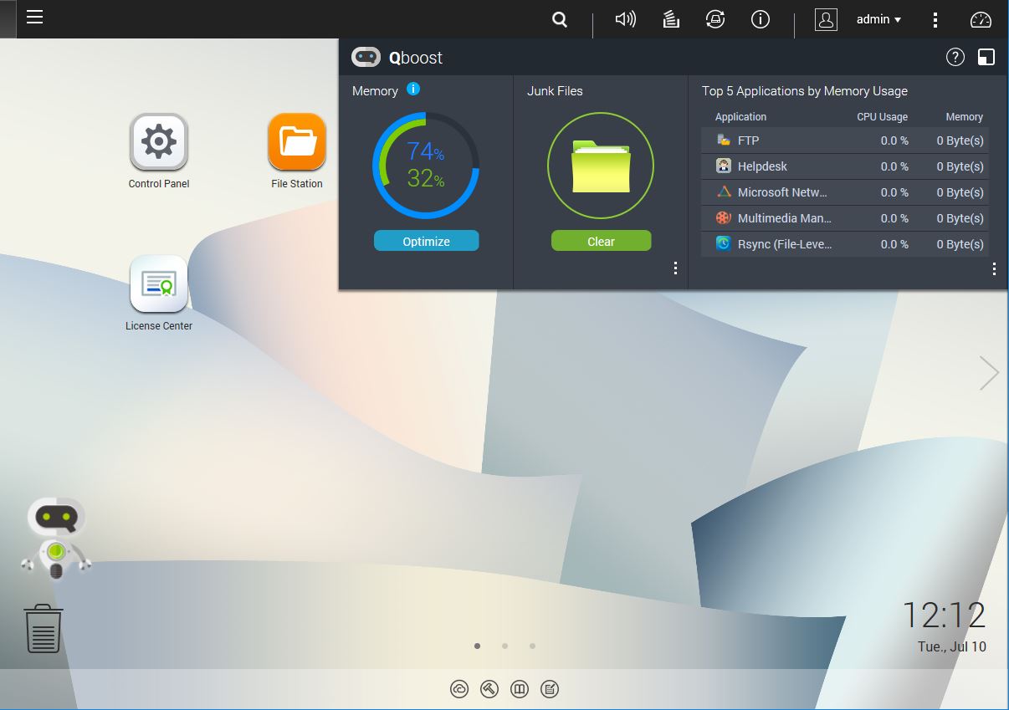Click Memory info icon
1009x710 pixels.
click(x=413, y=89)
